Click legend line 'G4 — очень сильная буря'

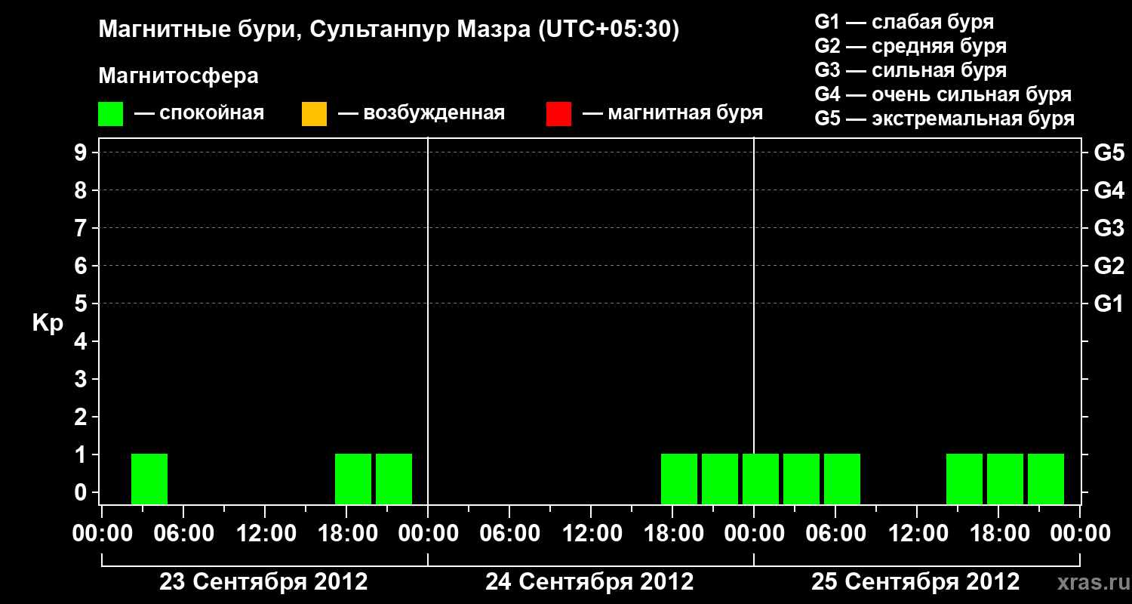943,94
